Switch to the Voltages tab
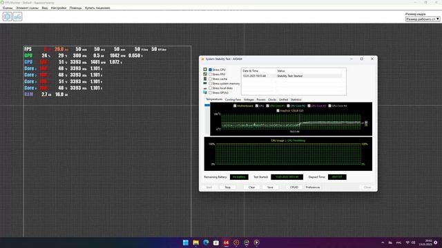 coord(249,99)
